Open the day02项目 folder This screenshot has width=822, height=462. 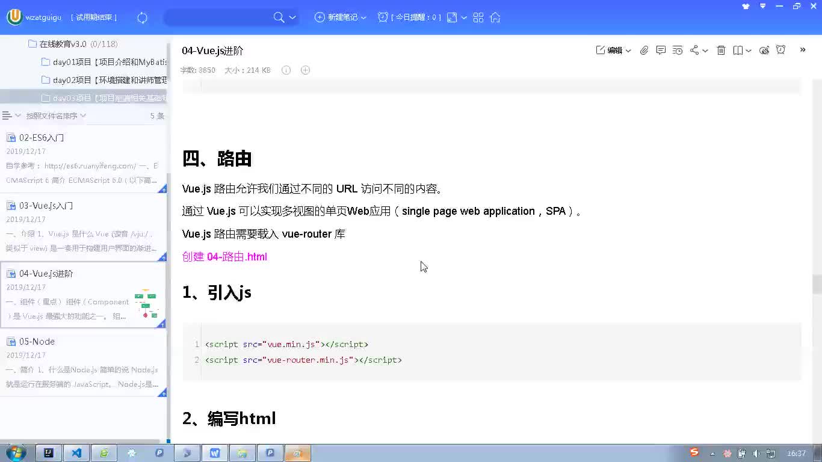104,80
